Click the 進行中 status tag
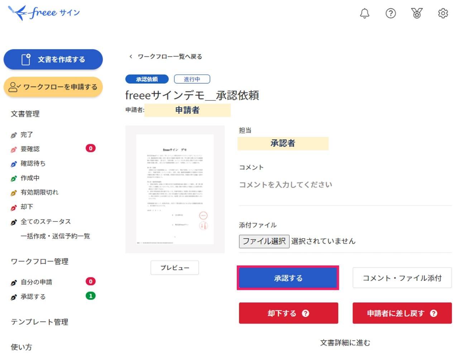 click(x=192, y=79)
